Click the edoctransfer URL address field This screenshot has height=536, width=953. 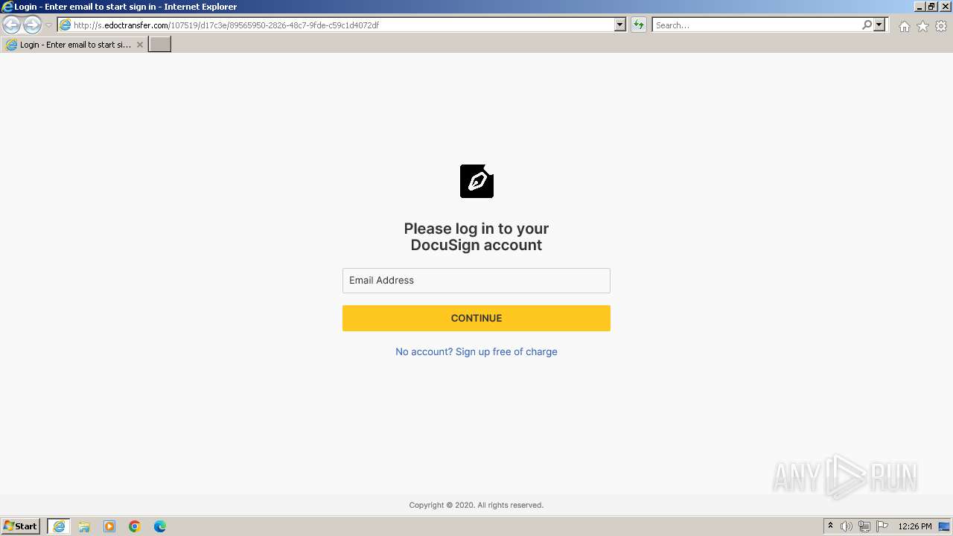click(335, 25)
